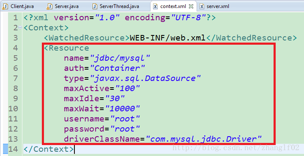
Task: Click the driverClassName attribute name
Action: 102,139
